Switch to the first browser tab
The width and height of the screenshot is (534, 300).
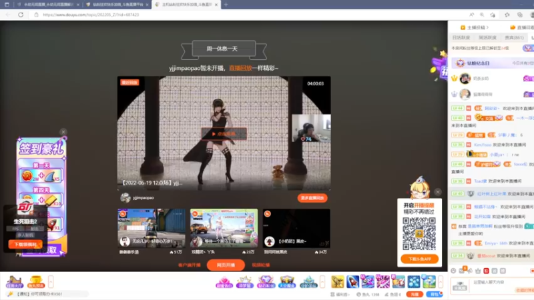pyautogui.click(x=47, y=5)
